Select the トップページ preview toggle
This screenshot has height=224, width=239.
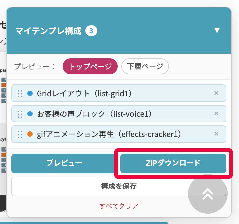[x=90, y=66]
